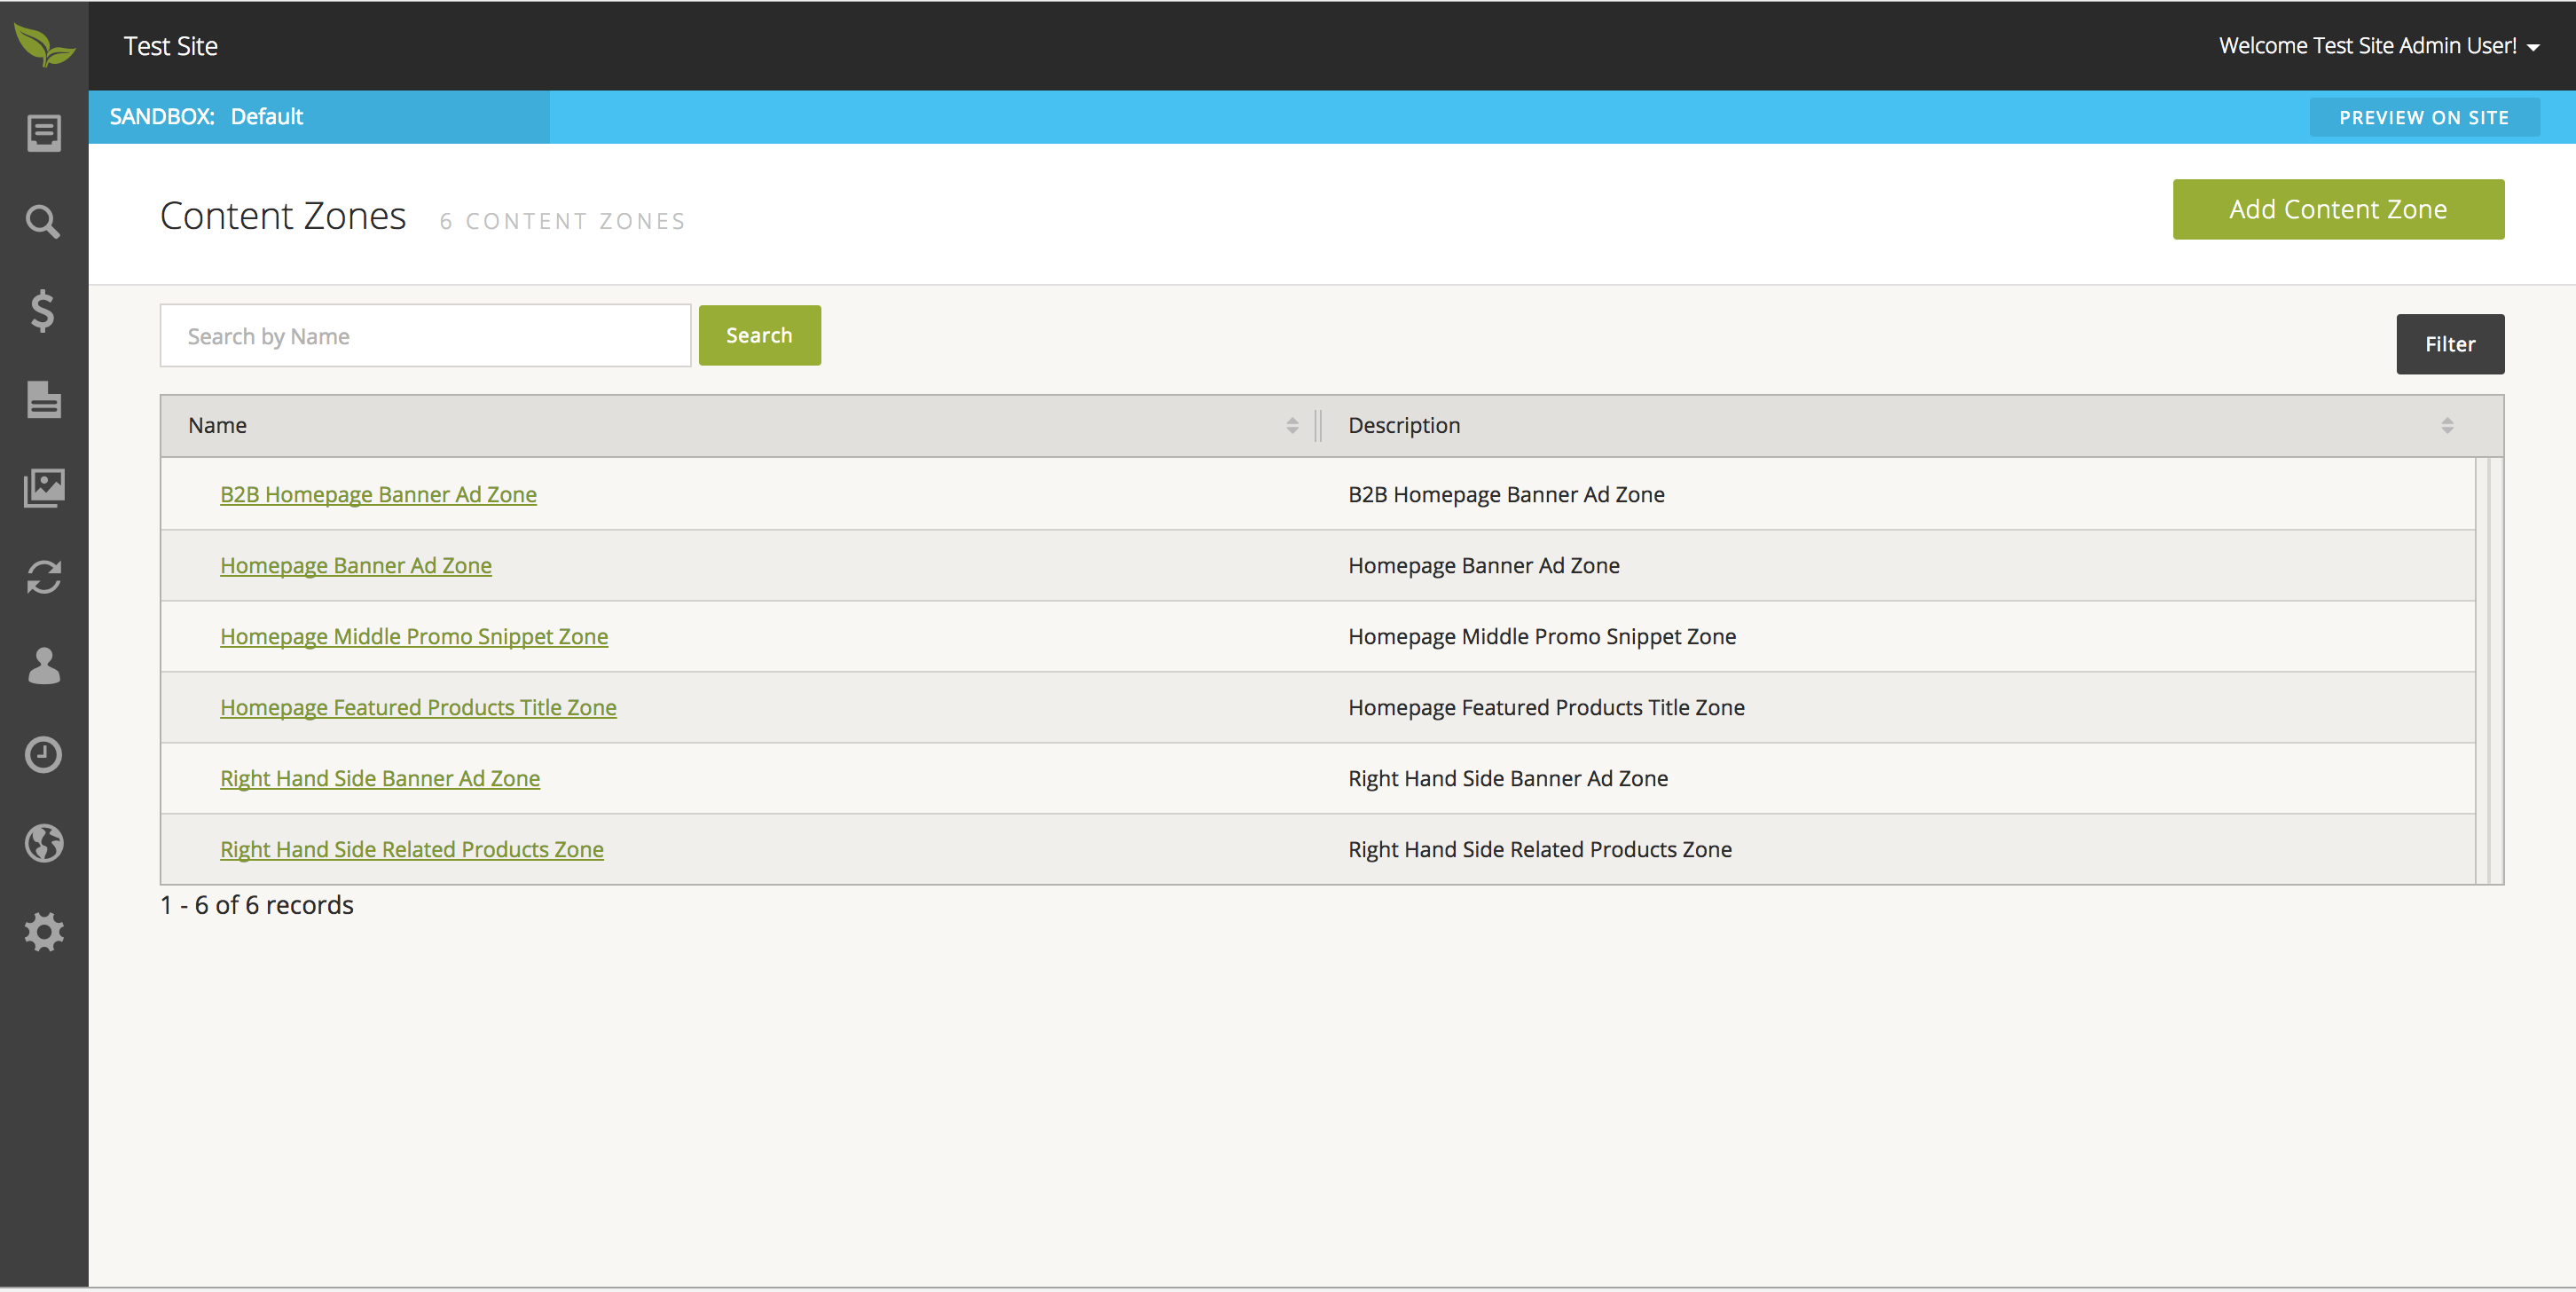Image resolution: width=2576 pixels, height=1292 pixels.
Task: Open the clock history sidebar icon
Action: (44, 754)
